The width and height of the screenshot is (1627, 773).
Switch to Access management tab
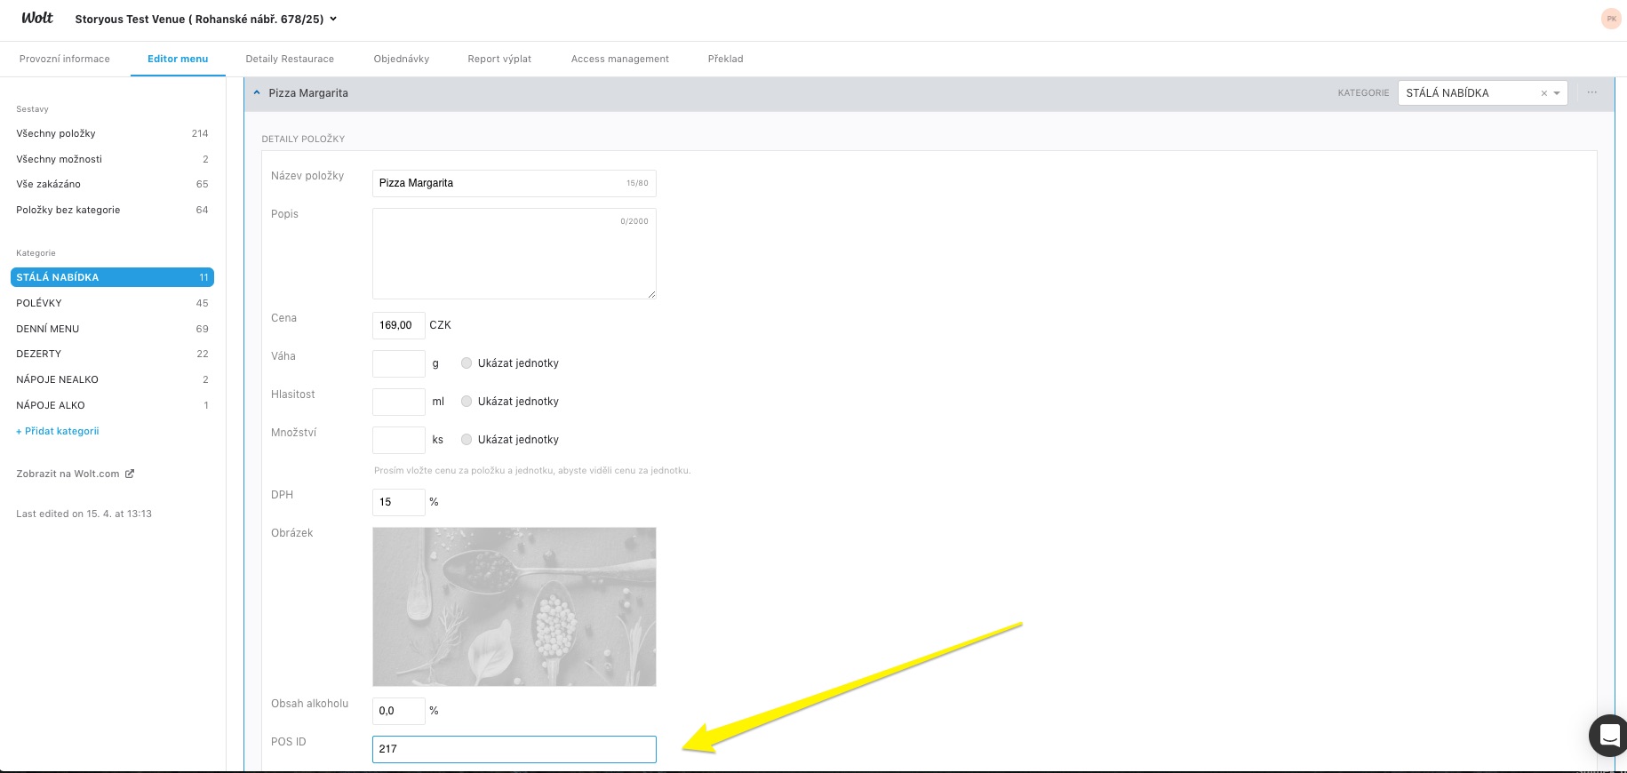620,59
